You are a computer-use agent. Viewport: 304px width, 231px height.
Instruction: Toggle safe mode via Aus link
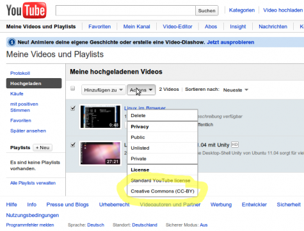click(x=204, y=225)
